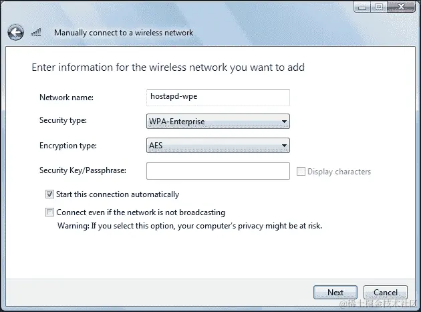Click the privacy warning text

click(190, 226)
